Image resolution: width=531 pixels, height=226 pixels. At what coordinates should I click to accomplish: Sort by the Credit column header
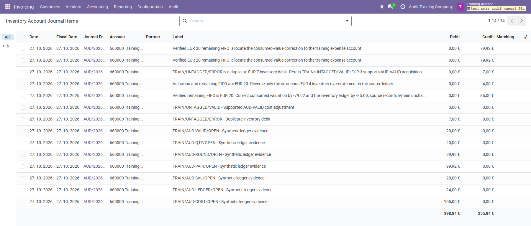coord(488,37)
